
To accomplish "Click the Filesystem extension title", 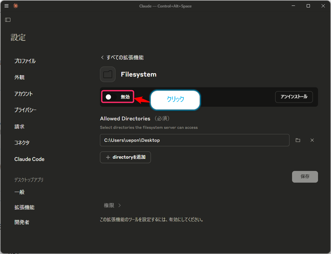I will pyautogui.click(x=139, y=74).
